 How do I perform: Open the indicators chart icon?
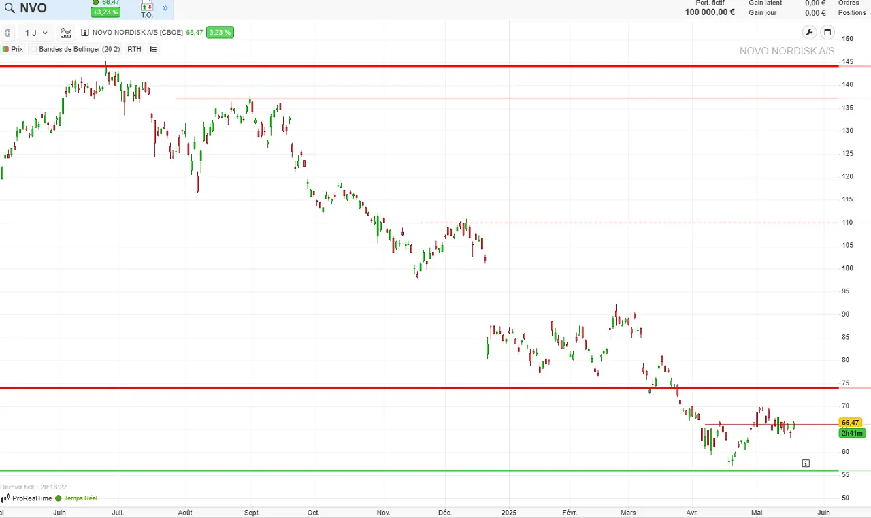point(66,32)
